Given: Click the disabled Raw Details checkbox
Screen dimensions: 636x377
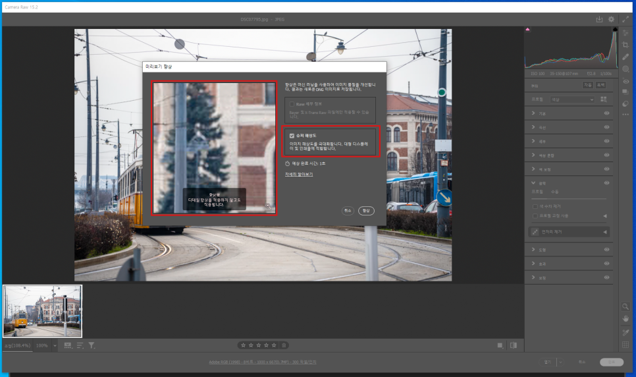Looking at the screenshot, I should [292, 104].
